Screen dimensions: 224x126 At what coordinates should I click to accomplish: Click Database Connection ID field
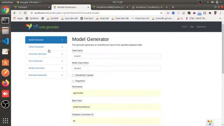(116, 121)
